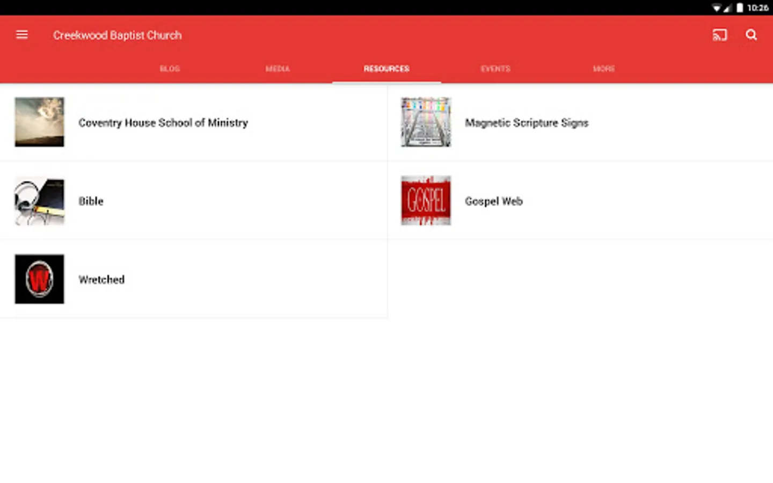Select Magnetic Scripture Signs title
Viewport: 773px width, 483px height.
tap(527, 123)
